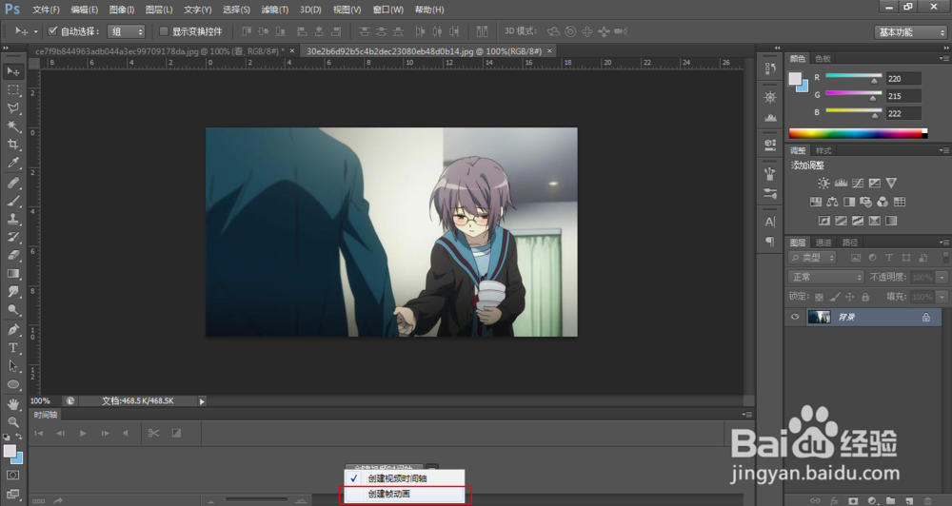Image resolution: width=952 pixels, height=506 pixels.
Task: Hide the 背景 layer via eye icon
Action: point(795,317)
